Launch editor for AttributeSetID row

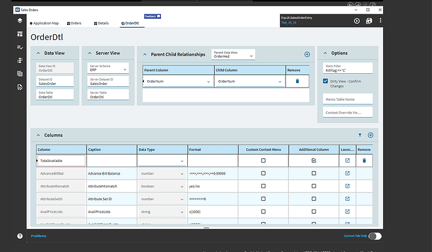click(347, 199)
